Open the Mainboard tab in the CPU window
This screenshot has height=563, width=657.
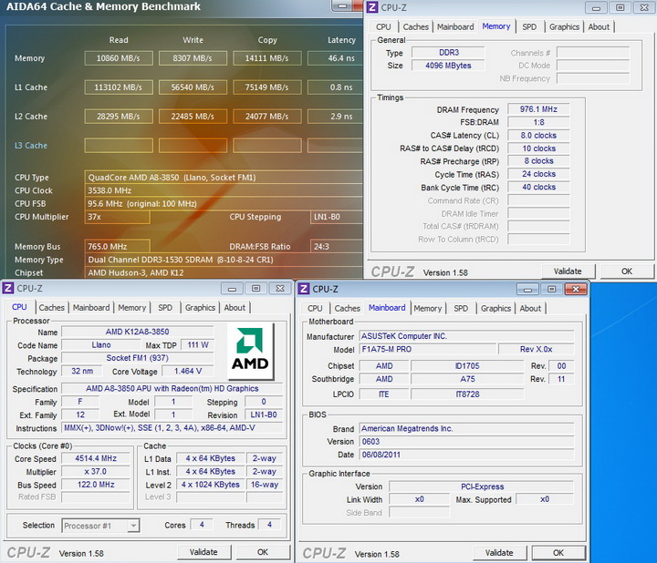pos(91,307)
